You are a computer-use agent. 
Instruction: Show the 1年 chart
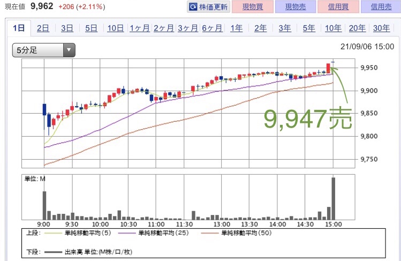[x=236, y=28]
